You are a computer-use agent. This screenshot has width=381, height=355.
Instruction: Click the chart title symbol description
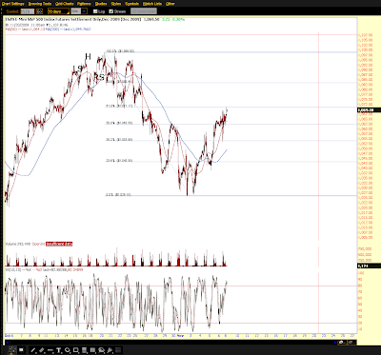point(73,19)
